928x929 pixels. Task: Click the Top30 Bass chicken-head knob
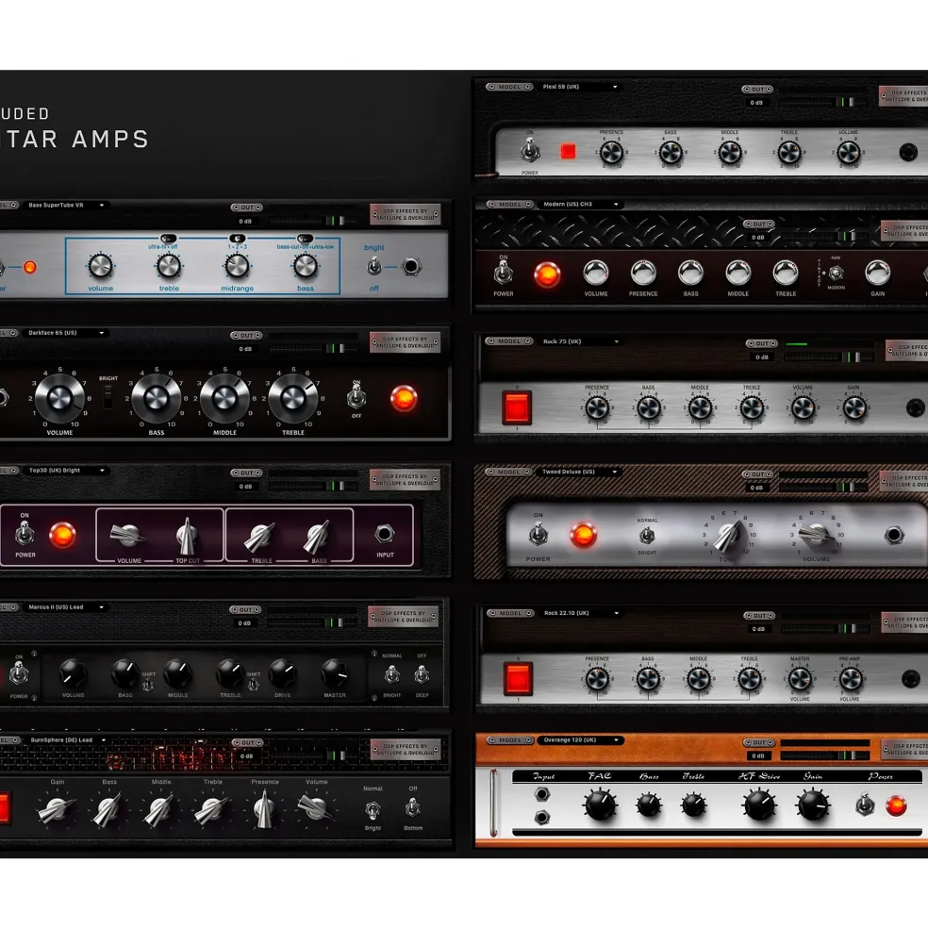coord(318,536)
